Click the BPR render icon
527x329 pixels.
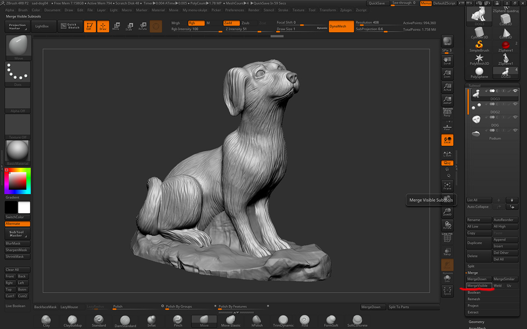click(447, 41)
